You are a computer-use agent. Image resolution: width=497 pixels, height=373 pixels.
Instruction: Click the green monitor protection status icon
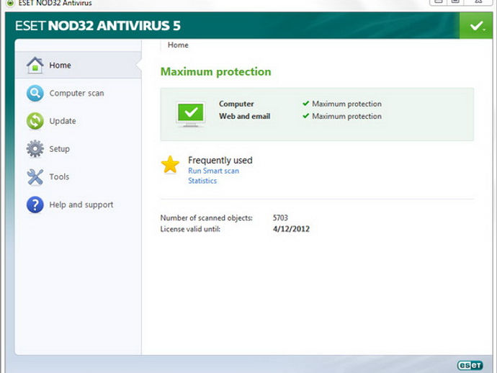[190, 114]
